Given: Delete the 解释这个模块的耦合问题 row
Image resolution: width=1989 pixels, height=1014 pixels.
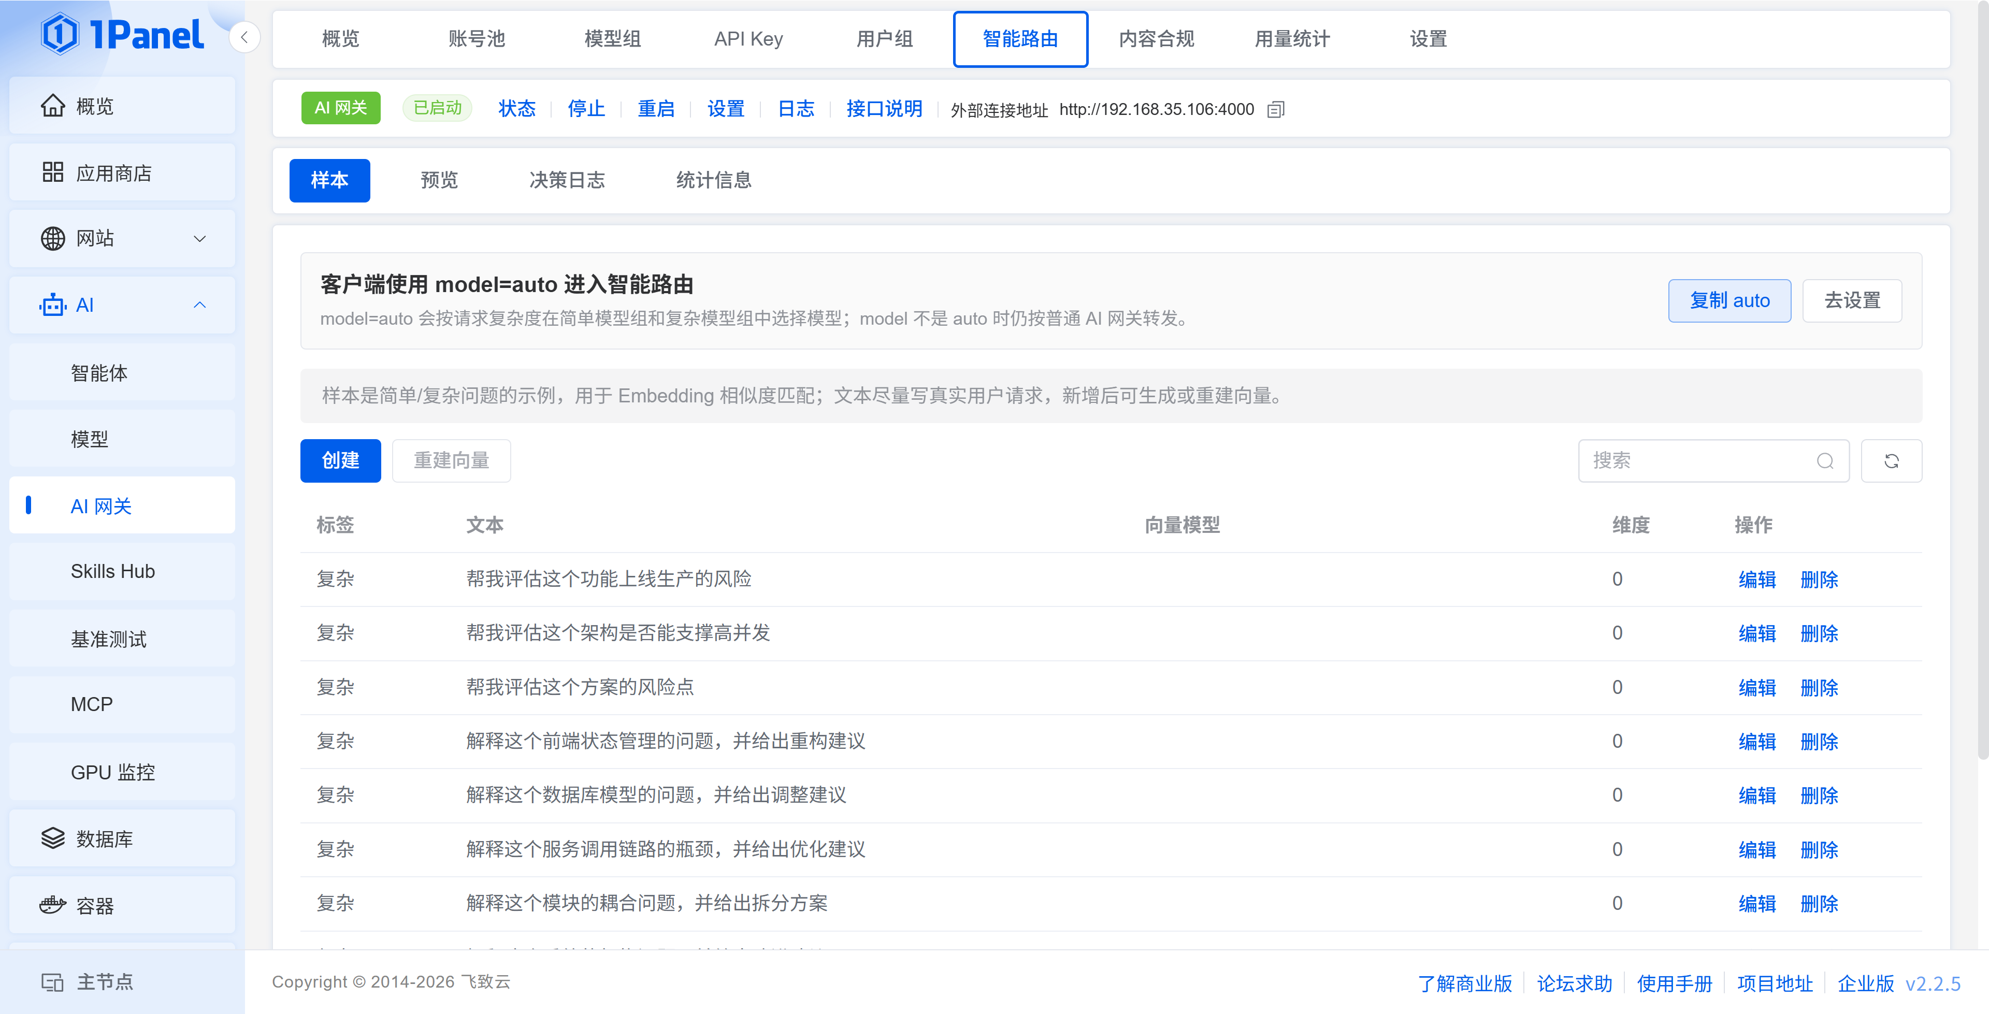Looking at the screenshot, I should [1819, 904].
